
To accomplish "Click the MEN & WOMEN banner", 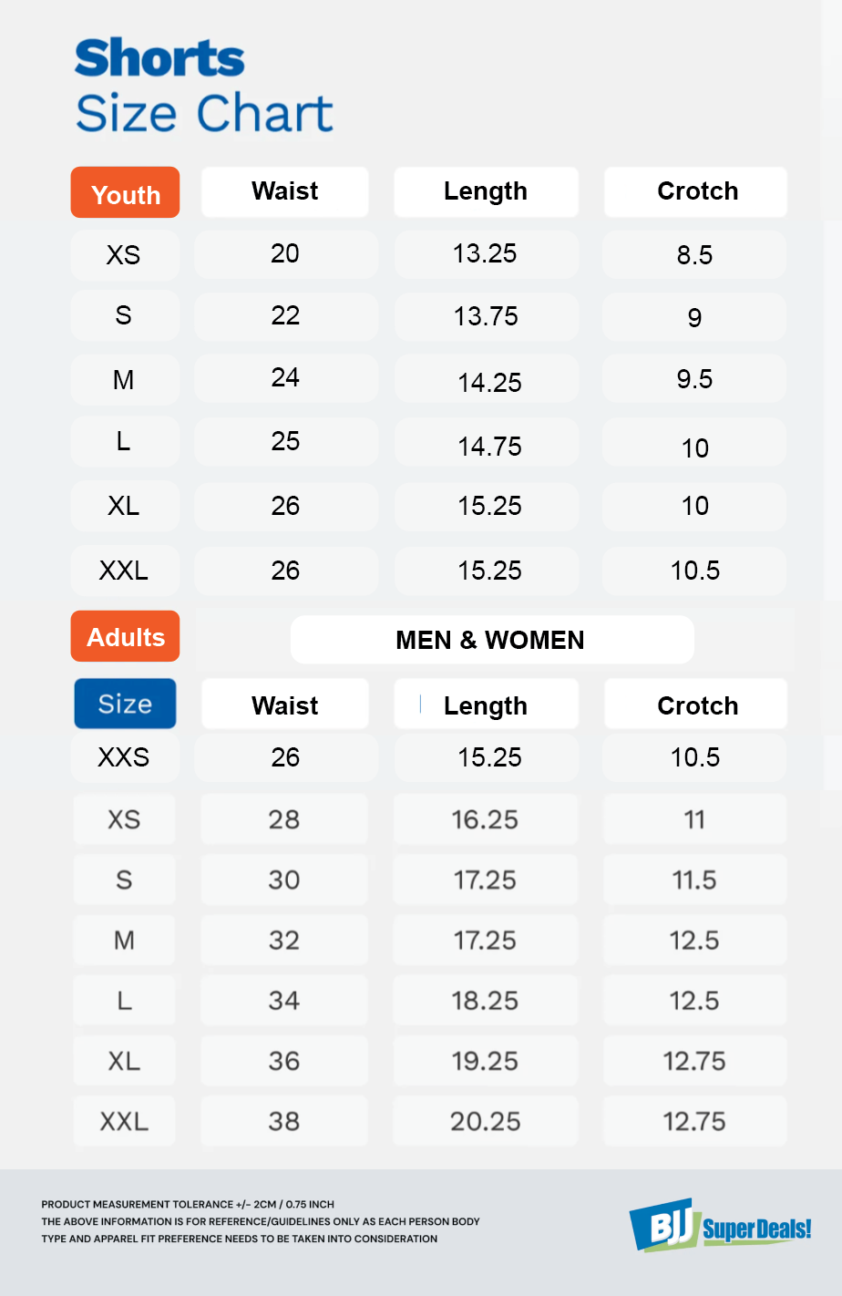I will click(491, 640).
